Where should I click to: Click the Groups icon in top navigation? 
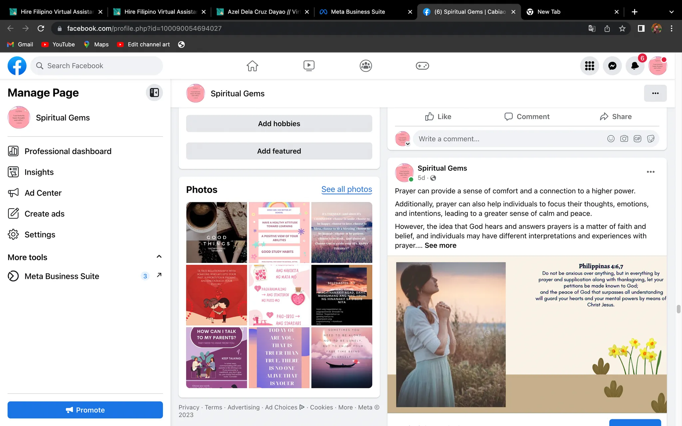coord(366,66)
